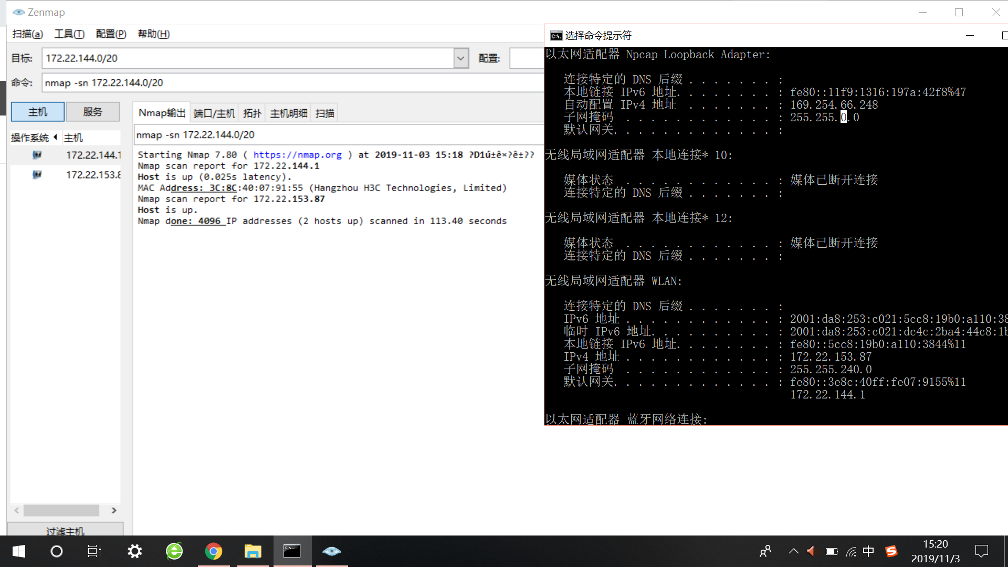Image resolution: width=1008 pixels, height=567 pixels.
Task: Open File Explorer from taskbar
Action: pos(253,551)
